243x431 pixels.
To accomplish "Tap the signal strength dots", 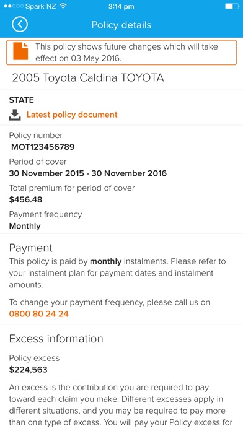I will (14, 6).
